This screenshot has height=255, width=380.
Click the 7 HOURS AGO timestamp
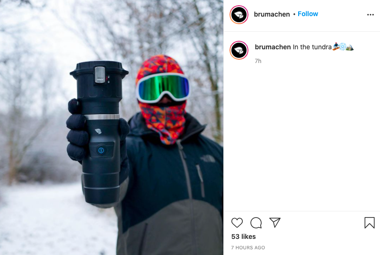tap(248, 247)
